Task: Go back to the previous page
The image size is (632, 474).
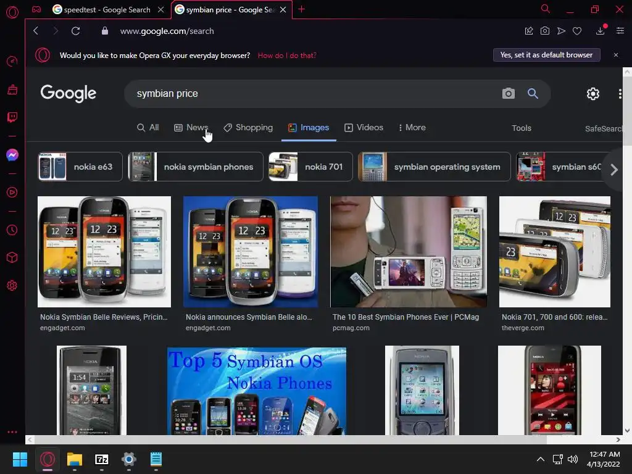Action: 36,31
